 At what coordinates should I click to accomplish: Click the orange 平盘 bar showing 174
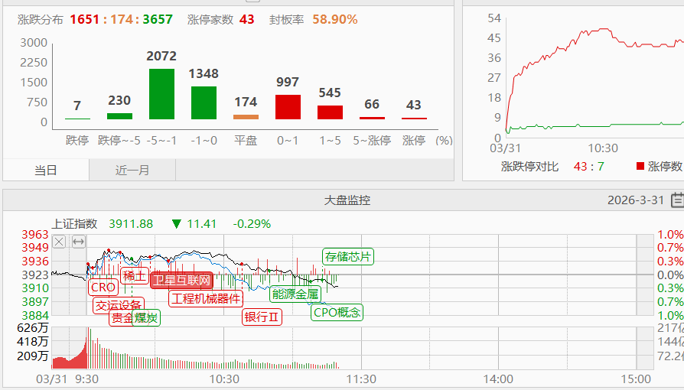pos(246,116)
